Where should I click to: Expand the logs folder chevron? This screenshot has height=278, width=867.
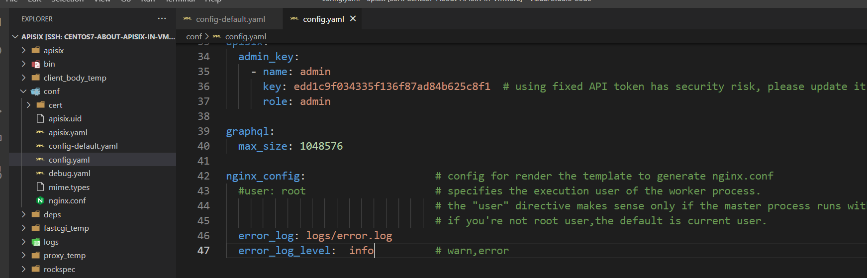[x=23, y=242]
